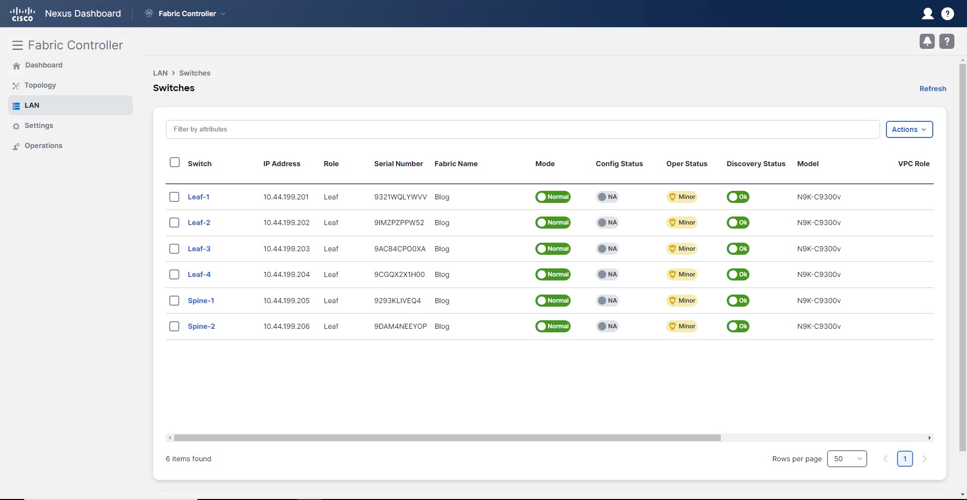Click IP address 10.44.199.204
This screenshot has width=967, height=500.
point(287,274)
